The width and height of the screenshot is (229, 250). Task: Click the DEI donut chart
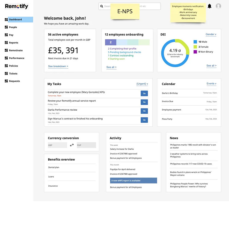(175, 53)
